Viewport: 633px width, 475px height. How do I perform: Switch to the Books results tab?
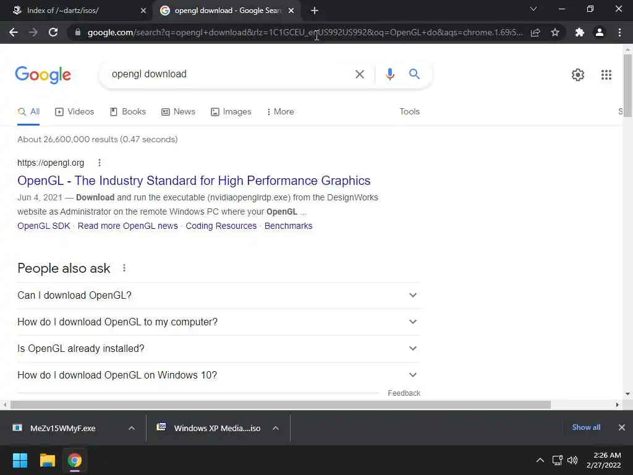point(128,112)
